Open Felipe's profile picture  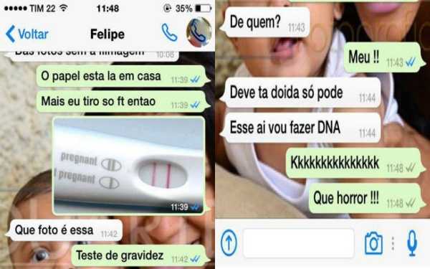pyautogui.click(x=199, y=32)
